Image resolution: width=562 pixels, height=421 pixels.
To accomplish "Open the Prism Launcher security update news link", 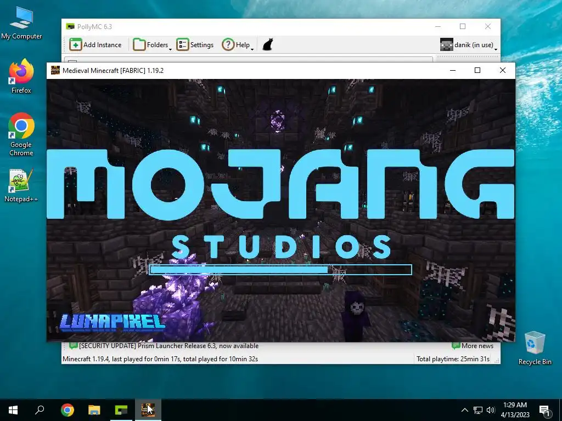I will [x=168, y=346].
